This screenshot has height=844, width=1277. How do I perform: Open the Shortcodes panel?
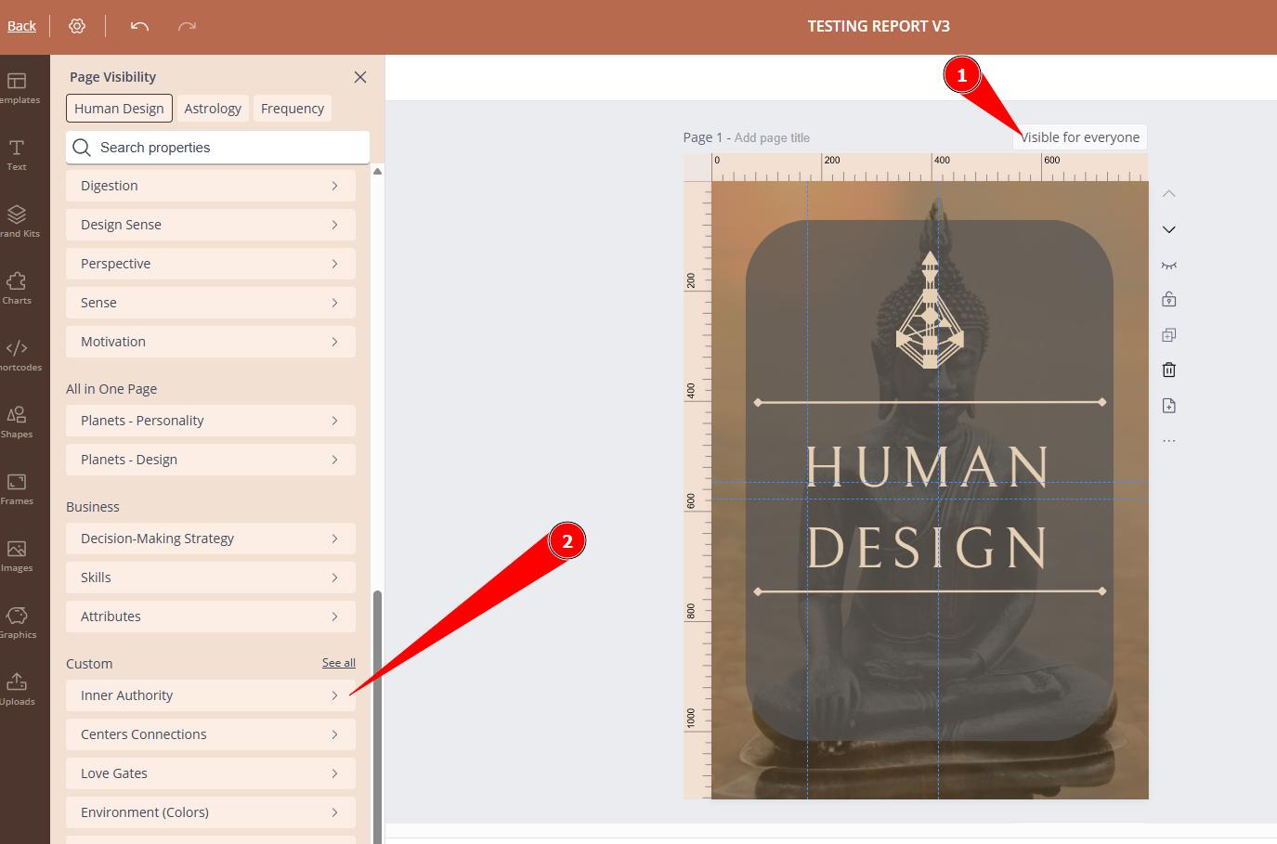point(17,355)
